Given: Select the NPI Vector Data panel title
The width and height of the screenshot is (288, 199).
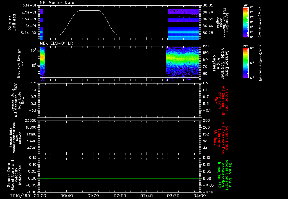Looking at the screenshot, I should click(x=57, y=3).
